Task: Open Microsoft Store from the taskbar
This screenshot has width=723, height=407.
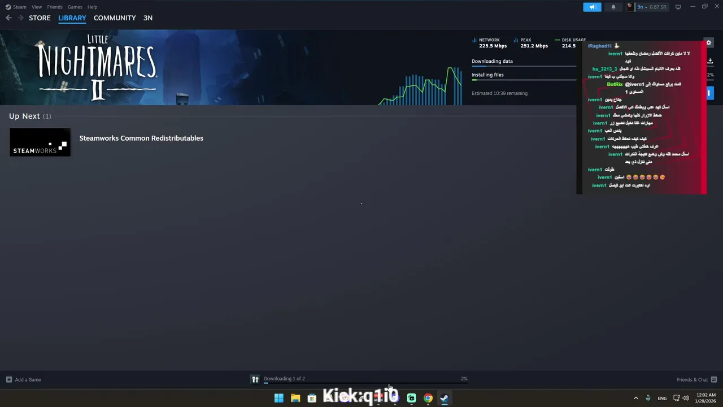Action: (312, 398)
